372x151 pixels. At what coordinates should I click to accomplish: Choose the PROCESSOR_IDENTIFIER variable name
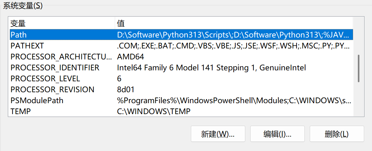point(55,68)
